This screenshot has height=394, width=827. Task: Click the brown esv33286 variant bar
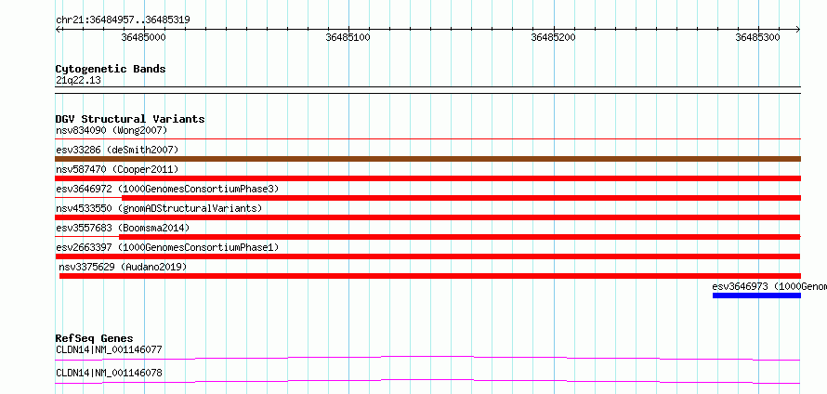(x=427, y=159)
